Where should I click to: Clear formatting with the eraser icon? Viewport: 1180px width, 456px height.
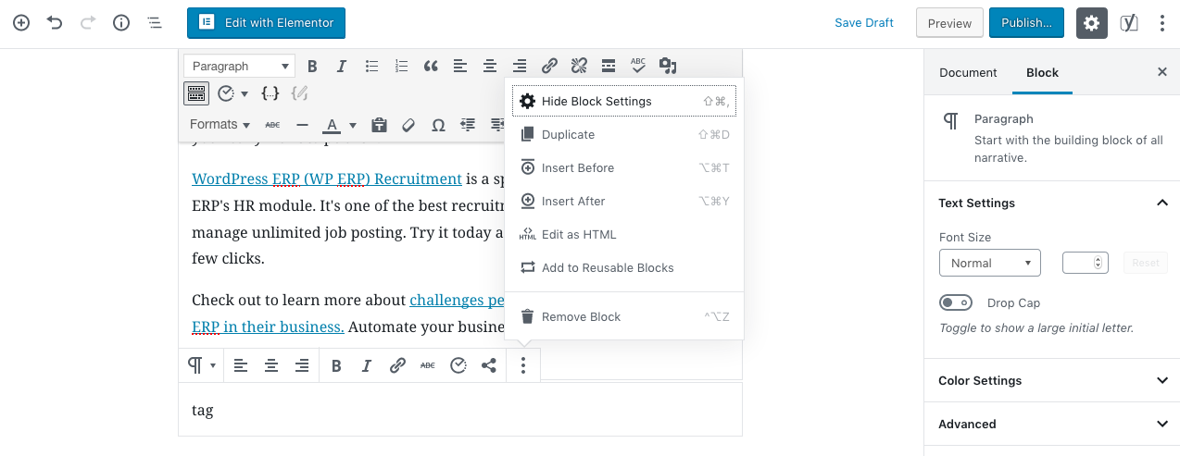point(408,124)
